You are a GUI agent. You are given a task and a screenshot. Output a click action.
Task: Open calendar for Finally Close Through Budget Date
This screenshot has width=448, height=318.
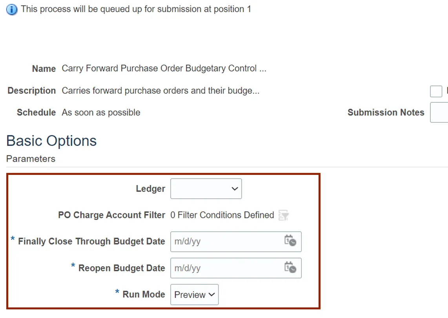coord(290,241)
